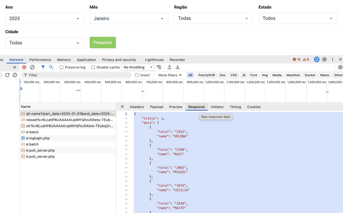Expand the More filters dropdown
343x213 pixels.
170,75
